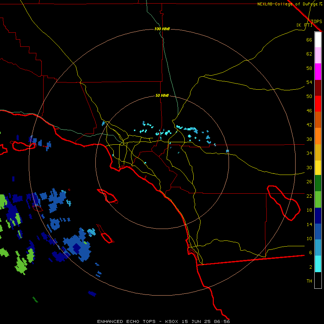Click the 62 legend value
Viewport: 324px width, 324px height.
(x=309, y=54)
